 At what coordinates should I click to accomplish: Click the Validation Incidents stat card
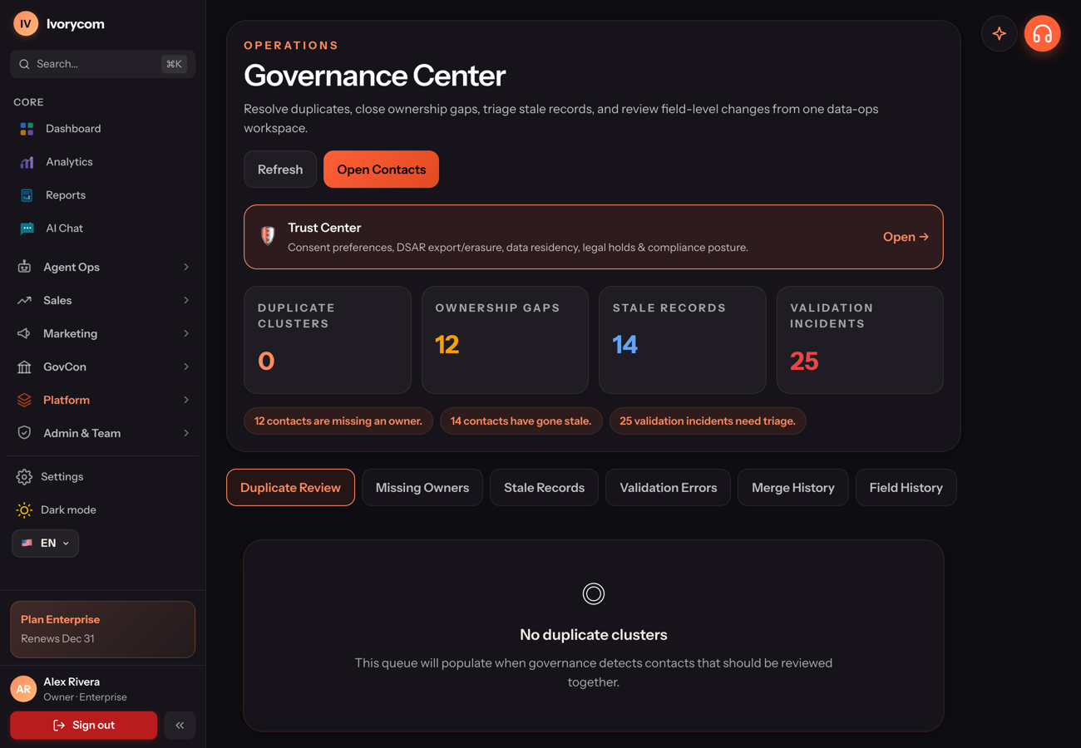click(860, 340)
